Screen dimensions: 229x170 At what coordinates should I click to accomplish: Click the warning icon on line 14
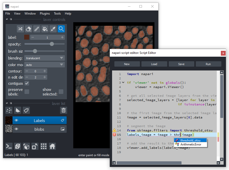pos(114,130)
